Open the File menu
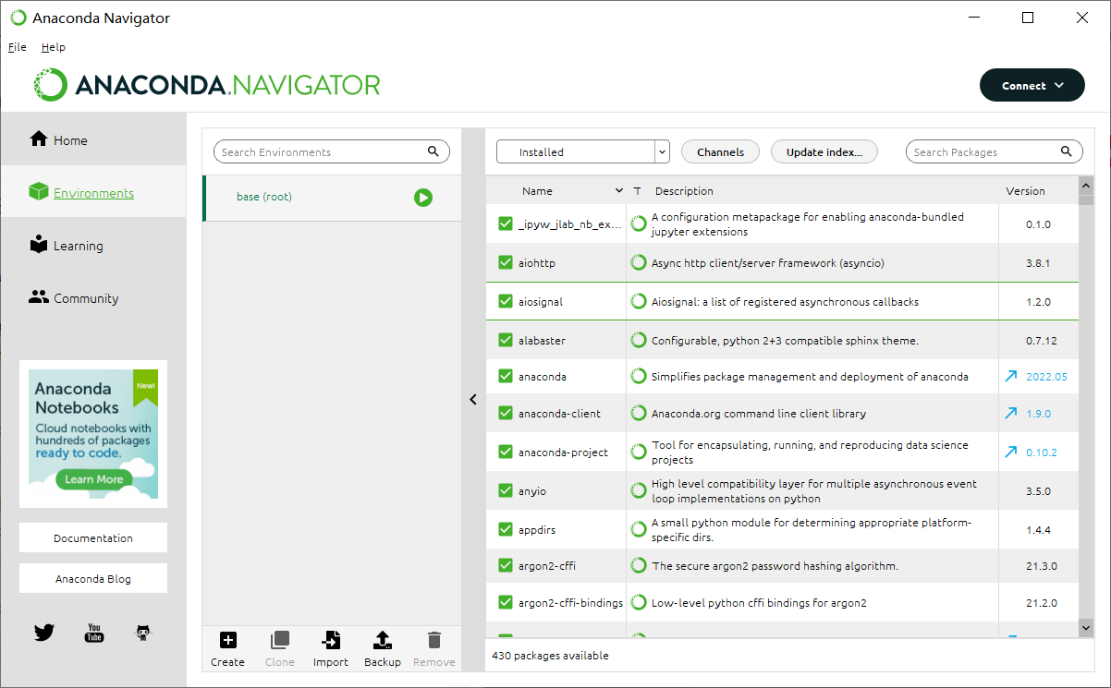Image resolution: width=1111 pixels, height=688 pixels. point(17,47)
